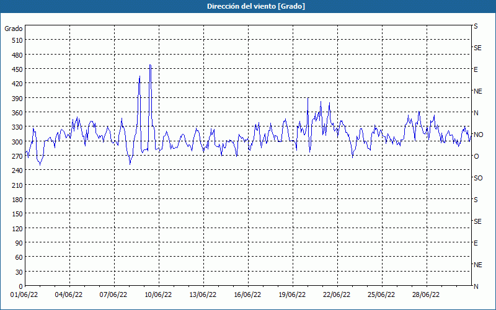Image resolution: width=496 pixels, height=310 pixels.
Task: Select the 0 label at the axis origin
Action: [x=21, y=286]
